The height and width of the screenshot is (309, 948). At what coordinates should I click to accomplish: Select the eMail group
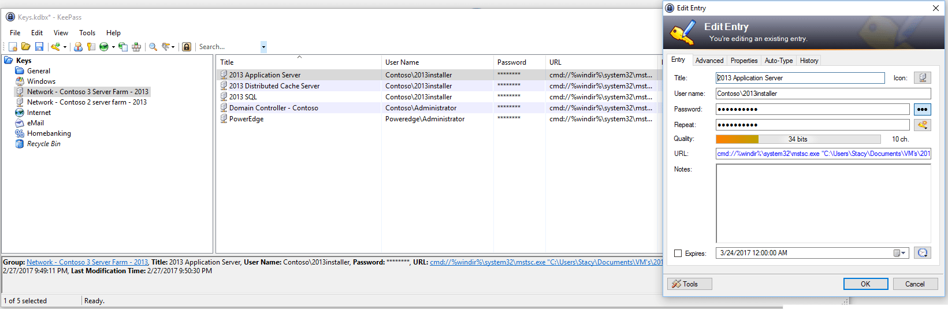[35, 123]
